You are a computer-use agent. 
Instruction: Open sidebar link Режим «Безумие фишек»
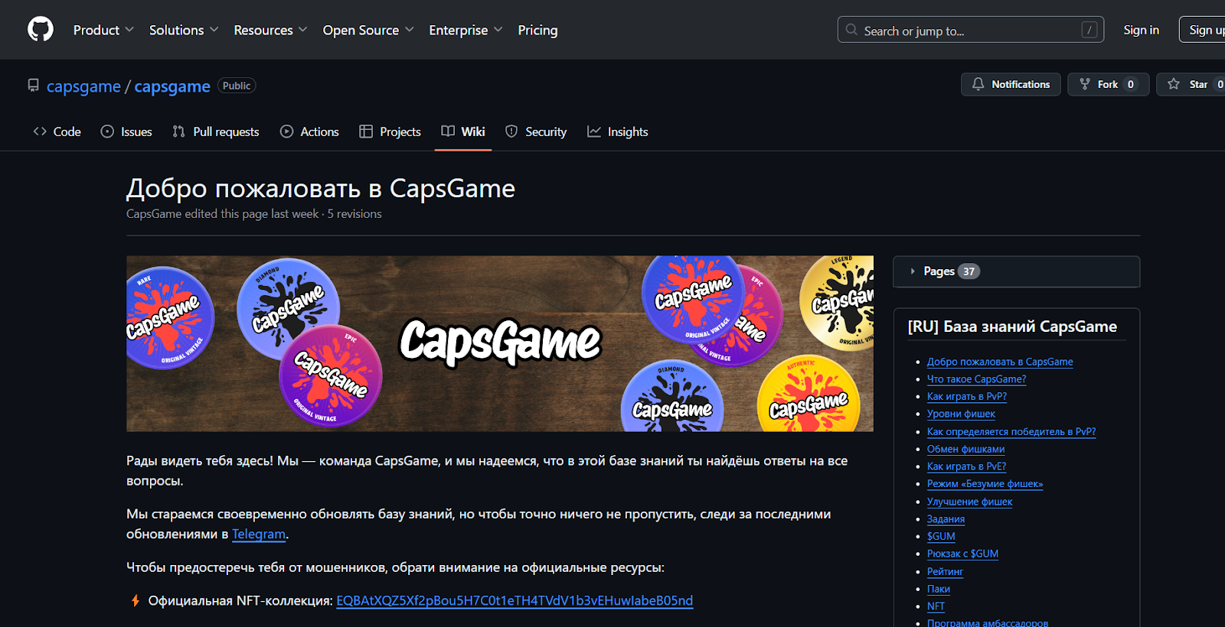click(985, 484)
